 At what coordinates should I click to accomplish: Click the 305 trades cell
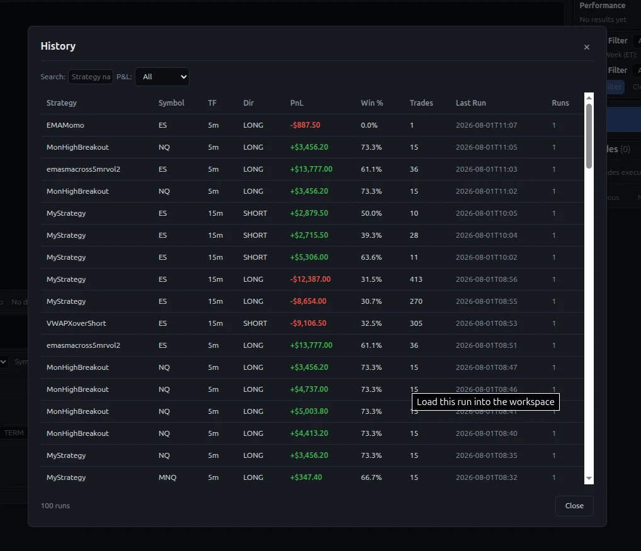[x=416, y=323]
